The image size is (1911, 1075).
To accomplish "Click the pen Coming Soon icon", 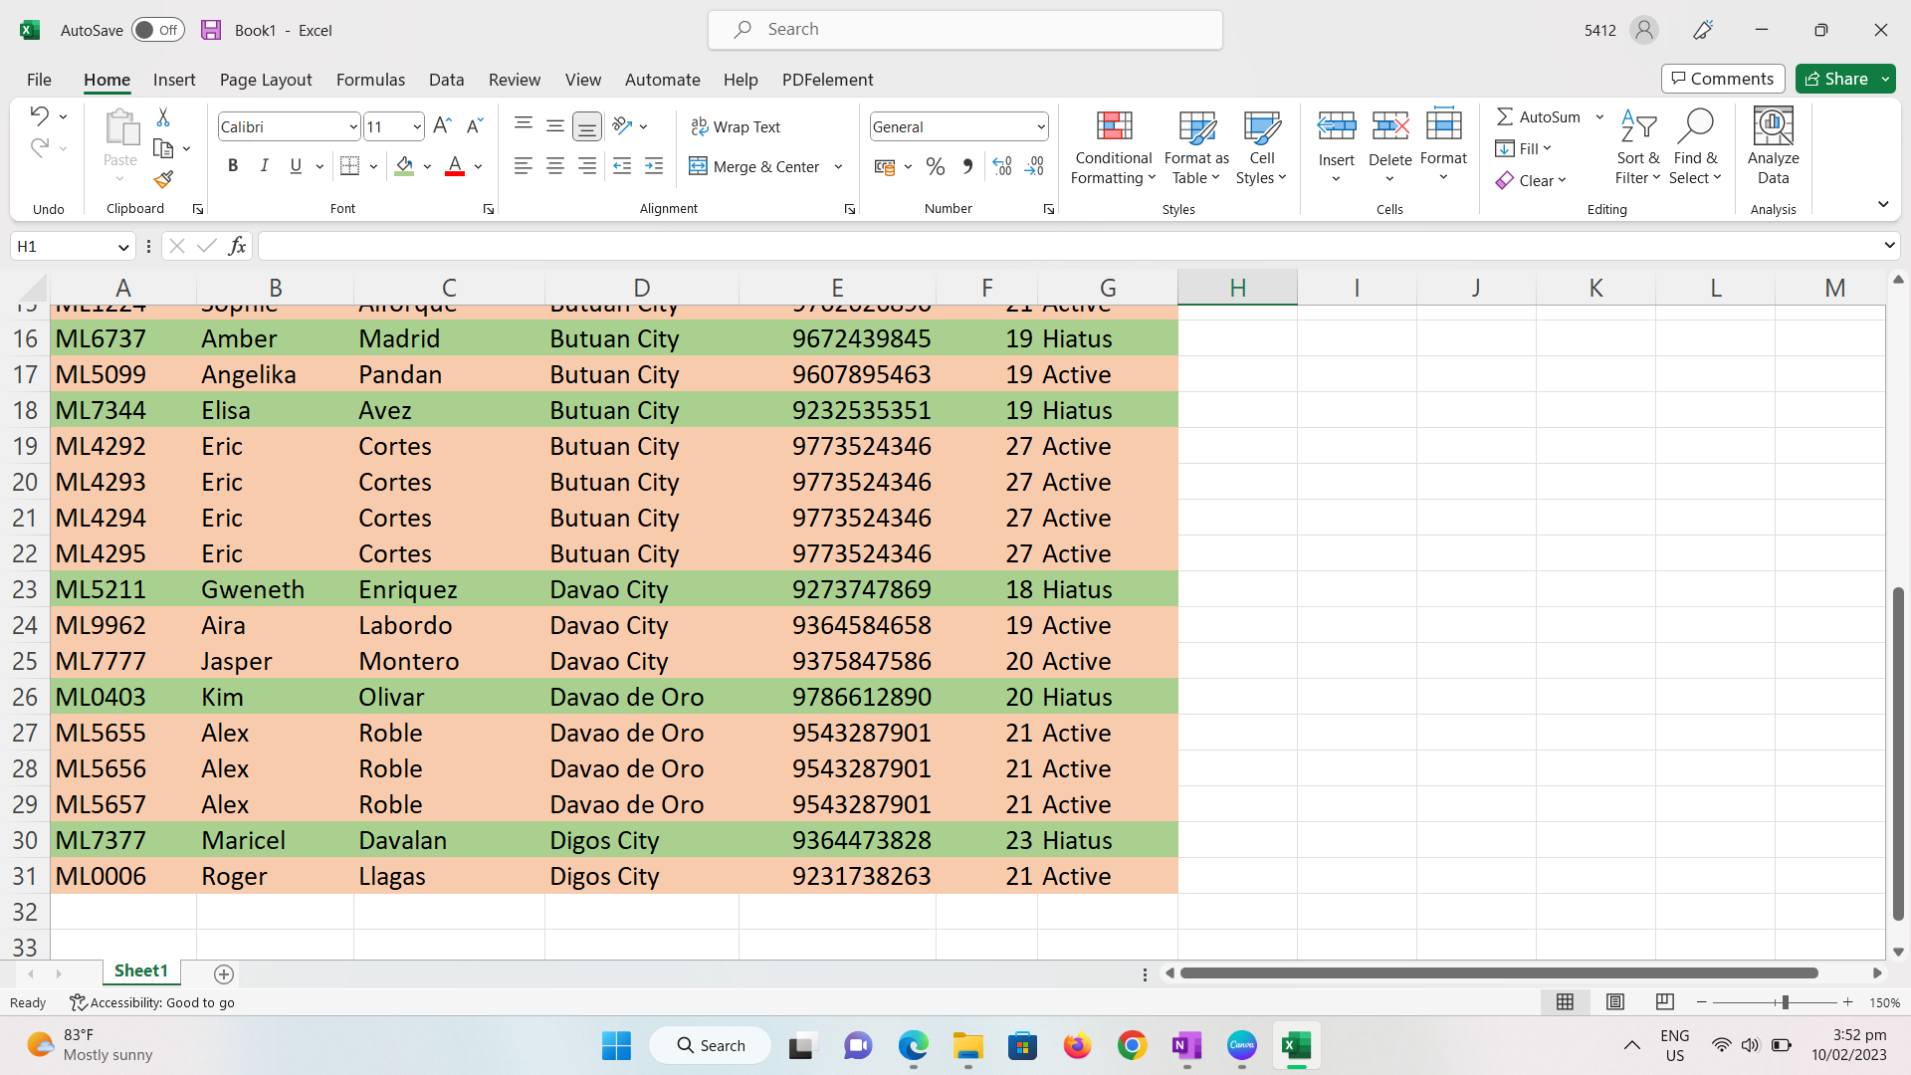I will 1703,30.
